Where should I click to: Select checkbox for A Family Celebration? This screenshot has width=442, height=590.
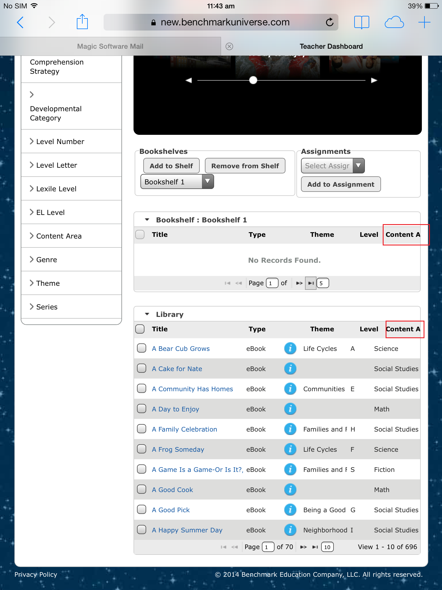click(142, 429)
